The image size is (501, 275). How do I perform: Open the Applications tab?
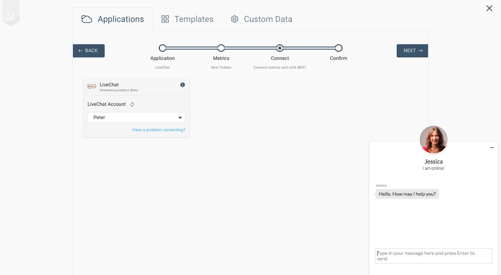coord(113,19)
